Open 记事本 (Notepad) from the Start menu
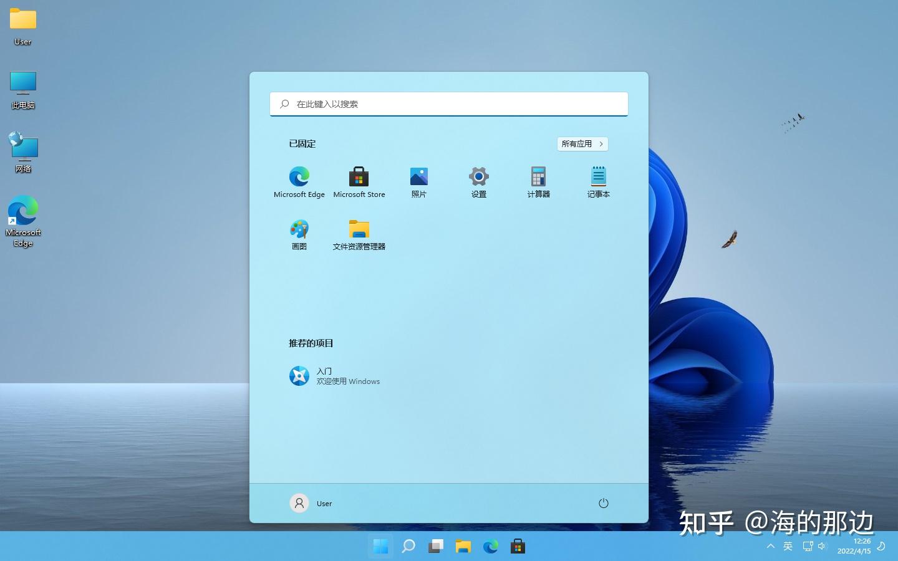The width and height of the screenshot is (898, 561). 598,181
